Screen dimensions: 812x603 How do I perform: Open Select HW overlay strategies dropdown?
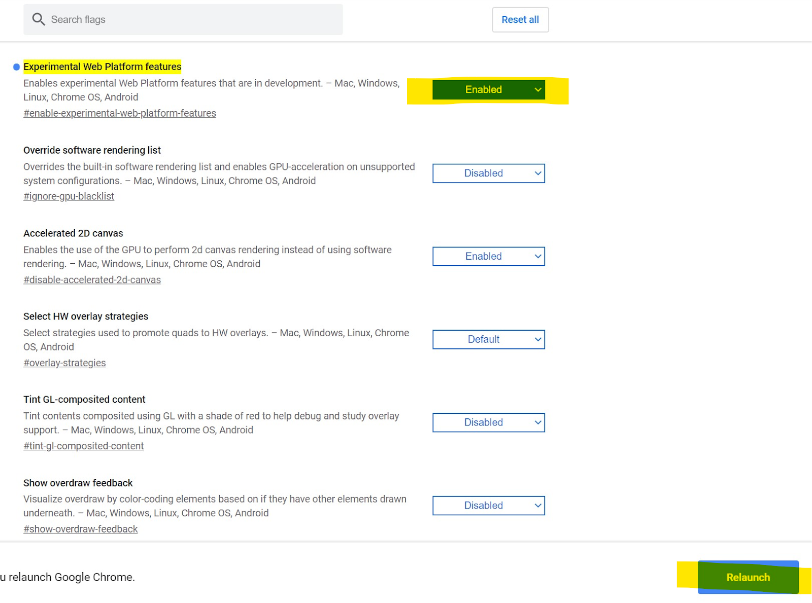488,340
